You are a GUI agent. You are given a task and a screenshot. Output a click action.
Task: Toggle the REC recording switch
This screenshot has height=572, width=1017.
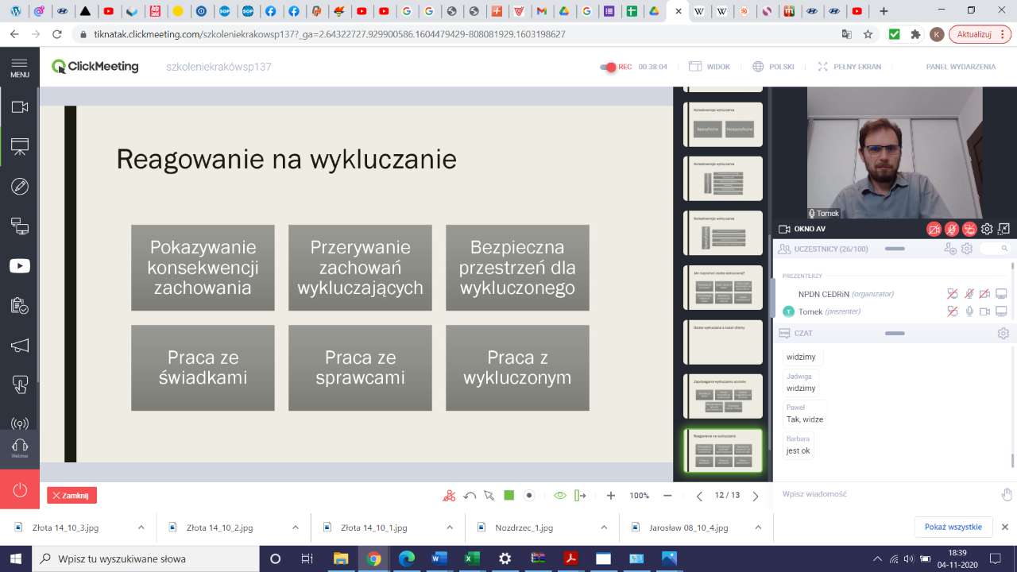click(x=609, y=68)
